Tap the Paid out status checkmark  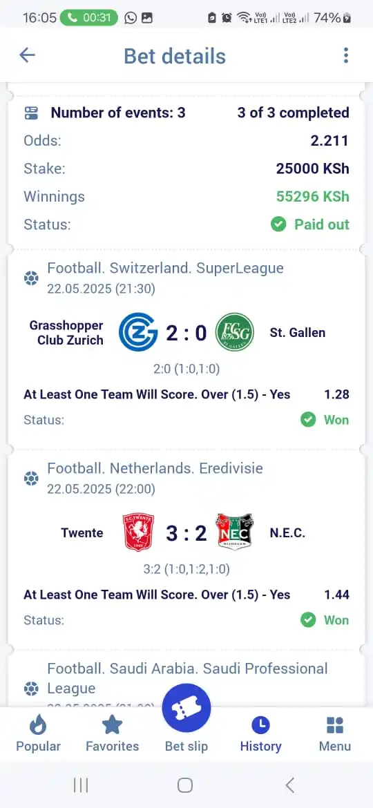[278, 224]
